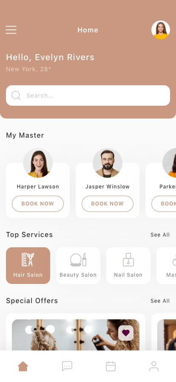Tap the user profile avatar
The image size is (176, 382).
(x=161, y=30)
